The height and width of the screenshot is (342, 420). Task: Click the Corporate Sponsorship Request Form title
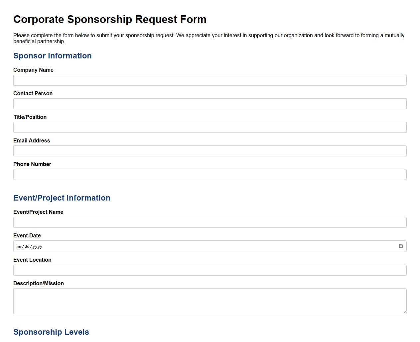110,19
